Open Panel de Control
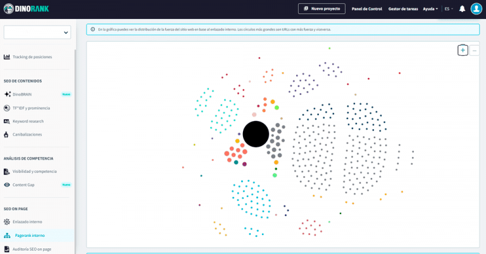Image resolution: width=486 pixels, height=254 pixels. tap(367, 9)
